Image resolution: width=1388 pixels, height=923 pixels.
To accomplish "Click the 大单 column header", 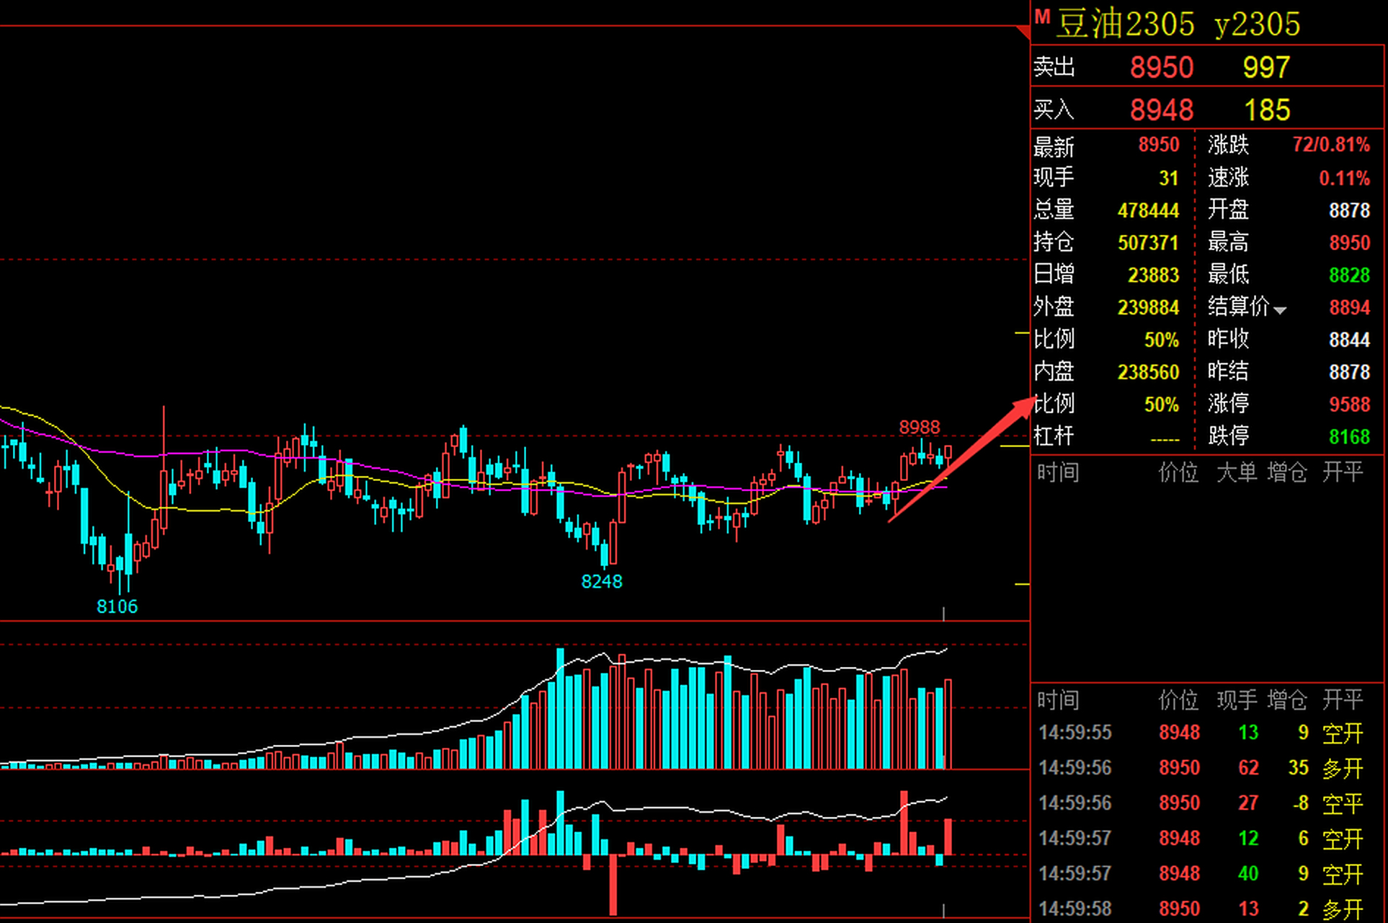I will coord(1236,472).
